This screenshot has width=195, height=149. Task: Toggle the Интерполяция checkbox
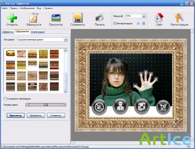point(115,23)
